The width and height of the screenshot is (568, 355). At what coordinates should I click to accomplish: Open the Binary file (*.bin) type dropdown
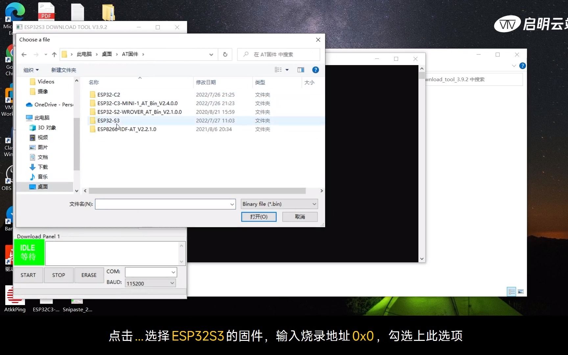pyautogui.click(x=278, y=204)
